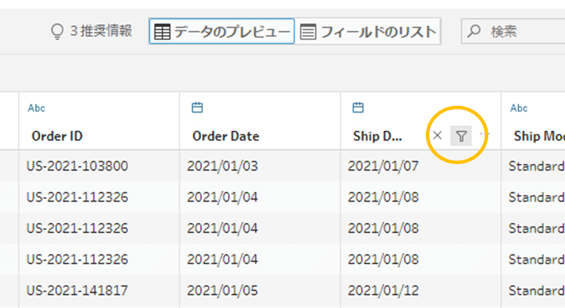565x308 pixels.
Task: Open more options menu on Ship Date column
Action: (x=485, y=135)
